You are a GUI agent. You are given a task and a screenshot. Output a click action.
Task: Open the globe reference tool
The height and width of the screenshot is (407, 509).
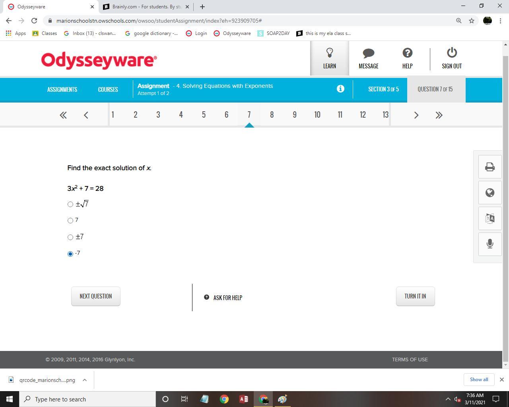click(490, 193)
